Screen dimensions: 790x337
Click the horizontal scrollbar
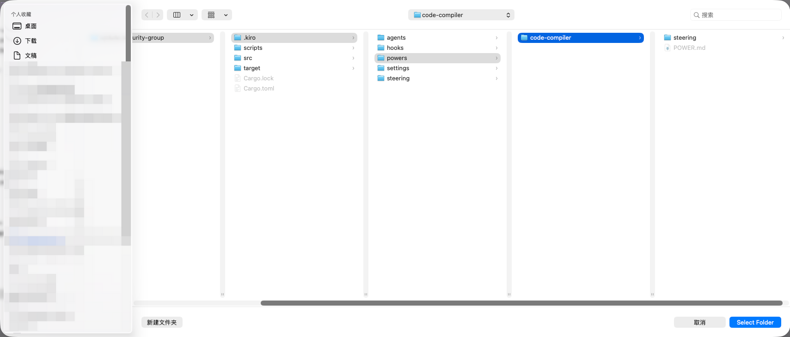point(521,303)
